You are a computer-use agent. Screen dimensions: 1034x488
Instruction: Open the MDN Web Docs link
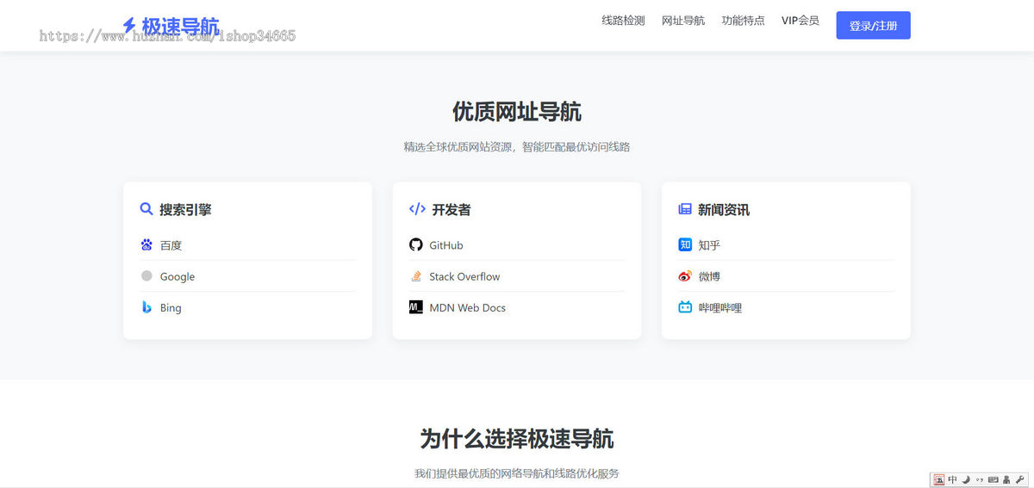pyautogui.click(x=468, y=307)
